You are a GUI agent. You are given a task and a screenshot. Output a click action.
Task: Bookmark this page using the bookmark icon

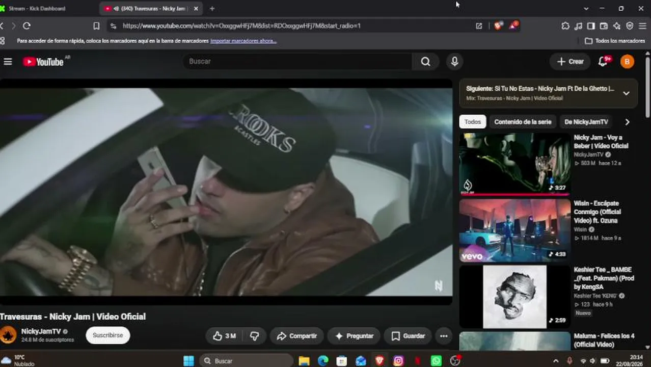(96, 25)
